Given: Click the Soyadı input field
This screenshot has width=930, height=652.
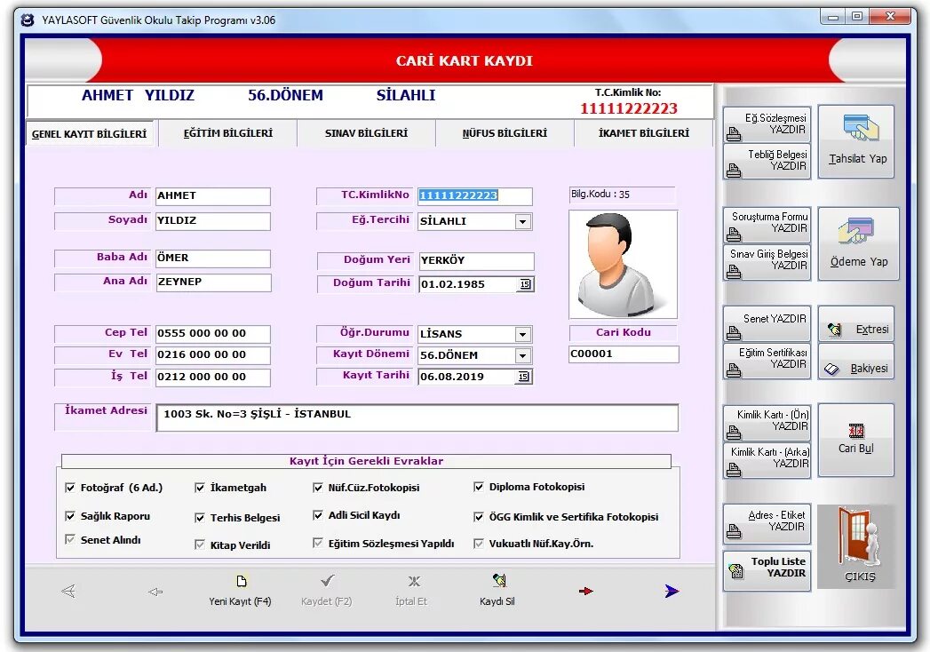Looking at the screenshot, I should pyautogui.click(x=213, y=221).
